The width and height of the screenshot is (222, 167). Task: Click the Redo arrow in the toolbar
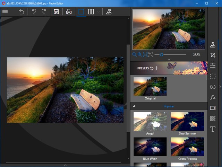point(44,11)
